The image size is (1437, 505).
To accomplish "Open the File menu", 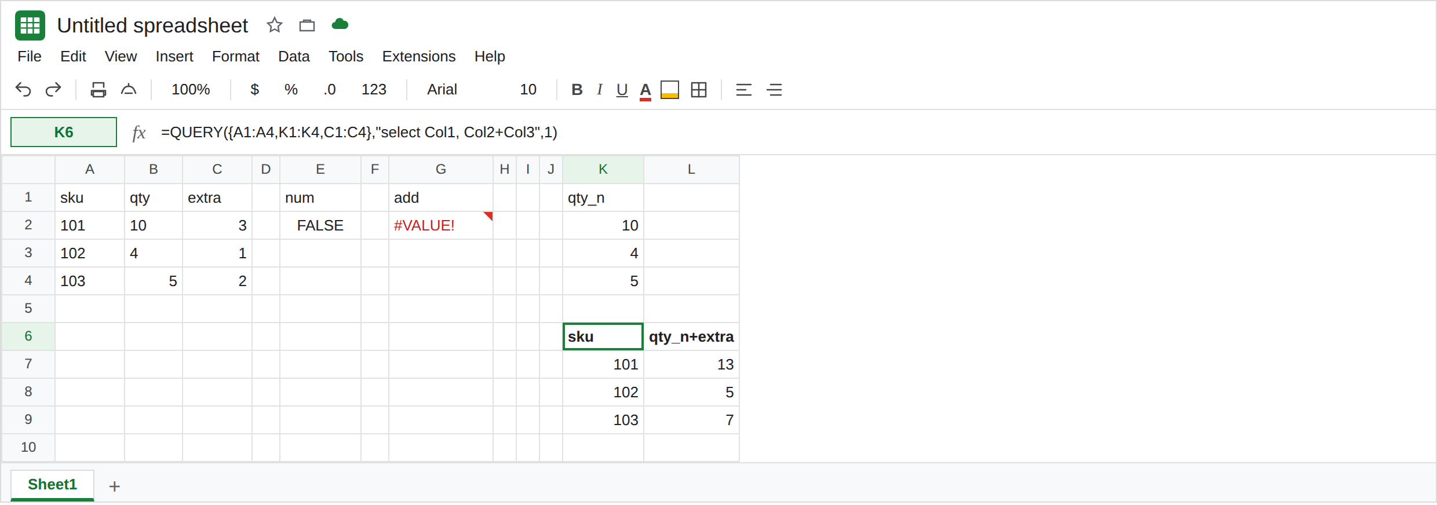I will [x=30, y=56].
